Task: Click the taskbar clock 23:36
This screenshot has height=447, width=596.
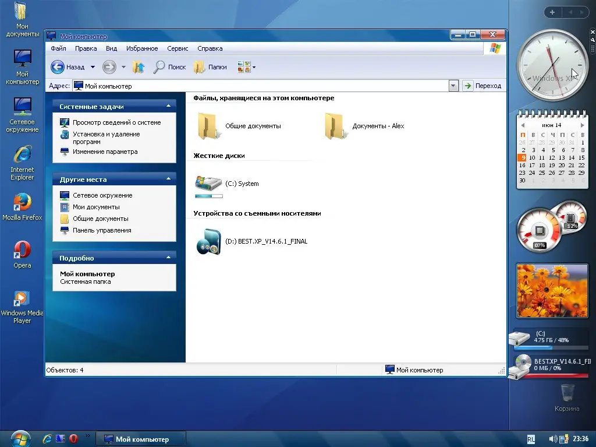Action: [580, 439]
